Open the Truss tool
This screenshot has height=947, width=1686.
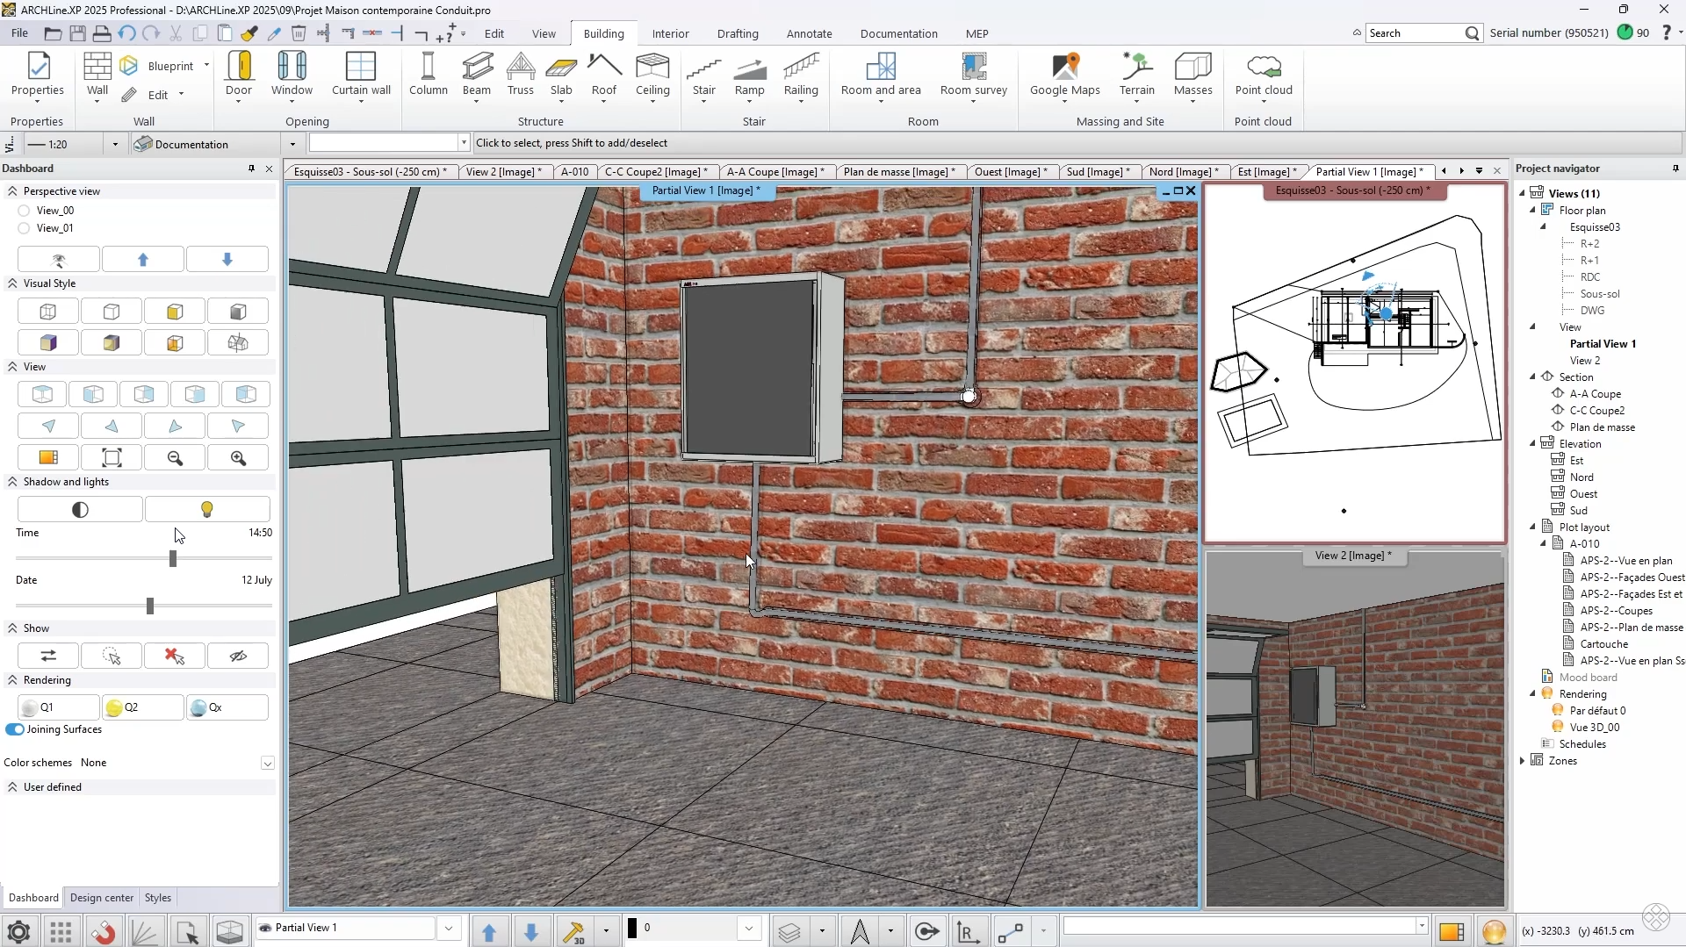tap(521, 74)
